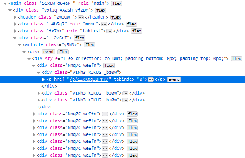The image size is (245, 158).
Task: Toggle flex badge beside the plain div's event badge
Action: click(x=63, y=52)
